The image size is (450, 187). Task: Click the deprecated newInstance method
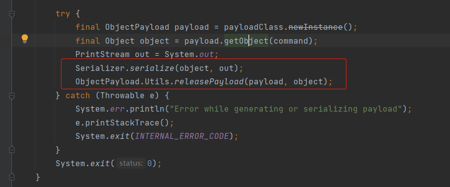315,27
